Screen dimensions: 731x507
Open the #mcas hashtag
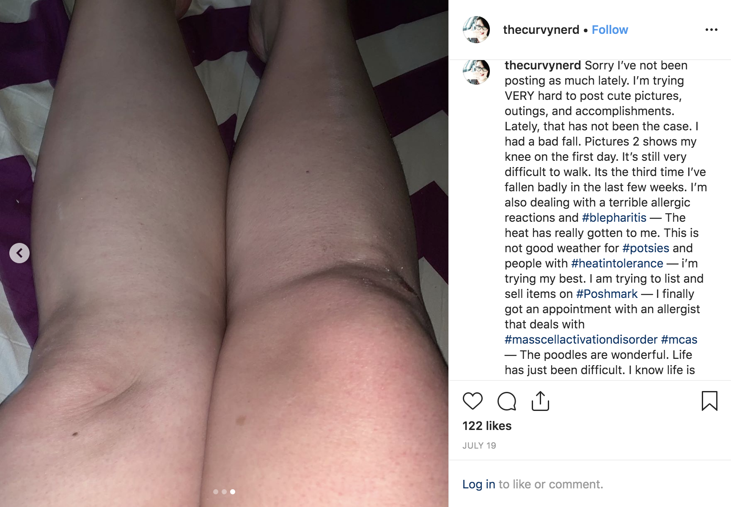coord(679,339)
